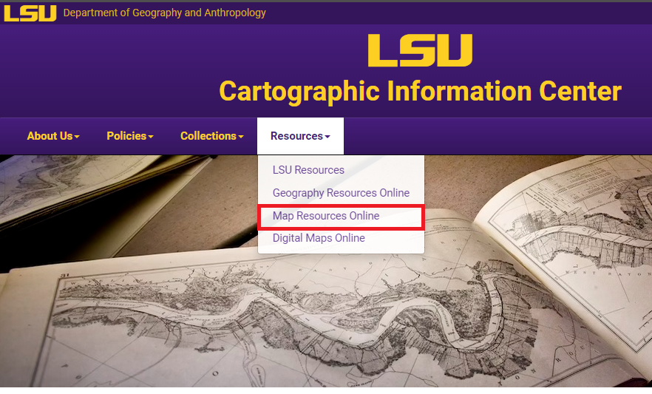Collapse the open Resources menu
Screen dimensions: 652x394
tap(300, 136)
